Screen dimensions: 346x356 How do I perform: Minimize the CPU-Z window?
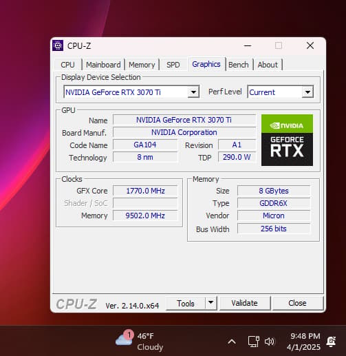248,45
